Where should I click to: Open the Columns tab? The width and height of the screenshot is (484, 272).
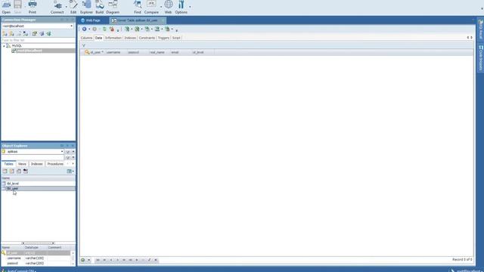[x=86, y=38]
